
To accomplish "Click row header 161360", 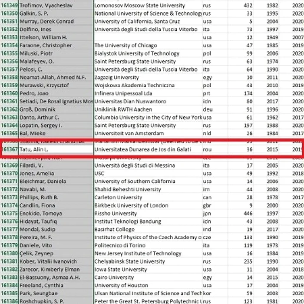I will click(x=9, y=93).
